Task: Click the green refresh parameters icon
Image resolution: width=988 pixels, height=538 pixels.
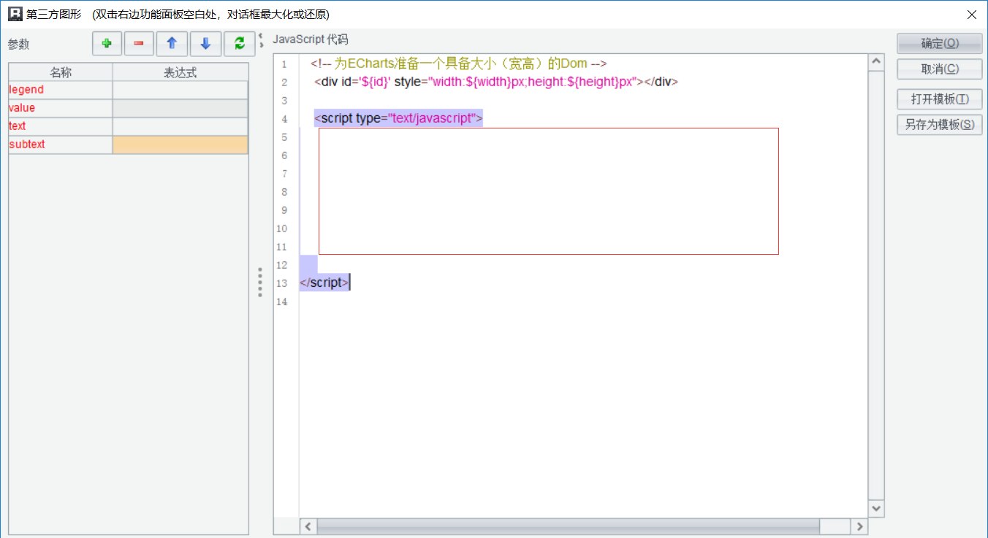Action: [239, 44]
